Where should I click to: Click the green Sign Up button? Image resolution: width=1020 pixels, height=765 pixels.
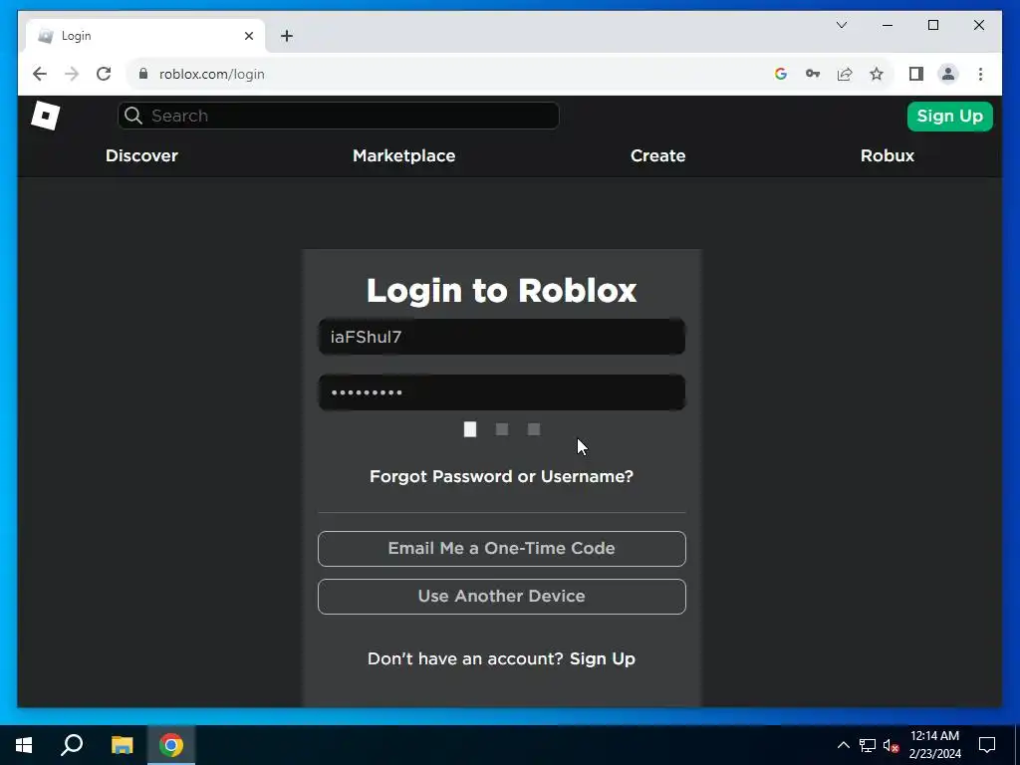949,116
